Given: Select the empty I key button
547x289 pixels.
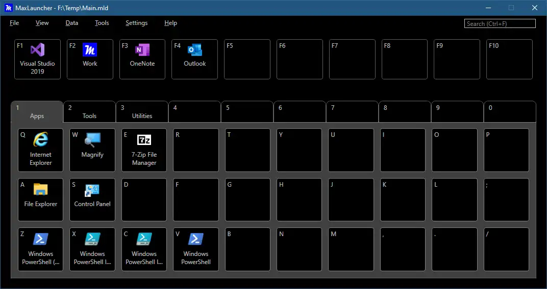Looking at the screenshot, I should (403, 150).
